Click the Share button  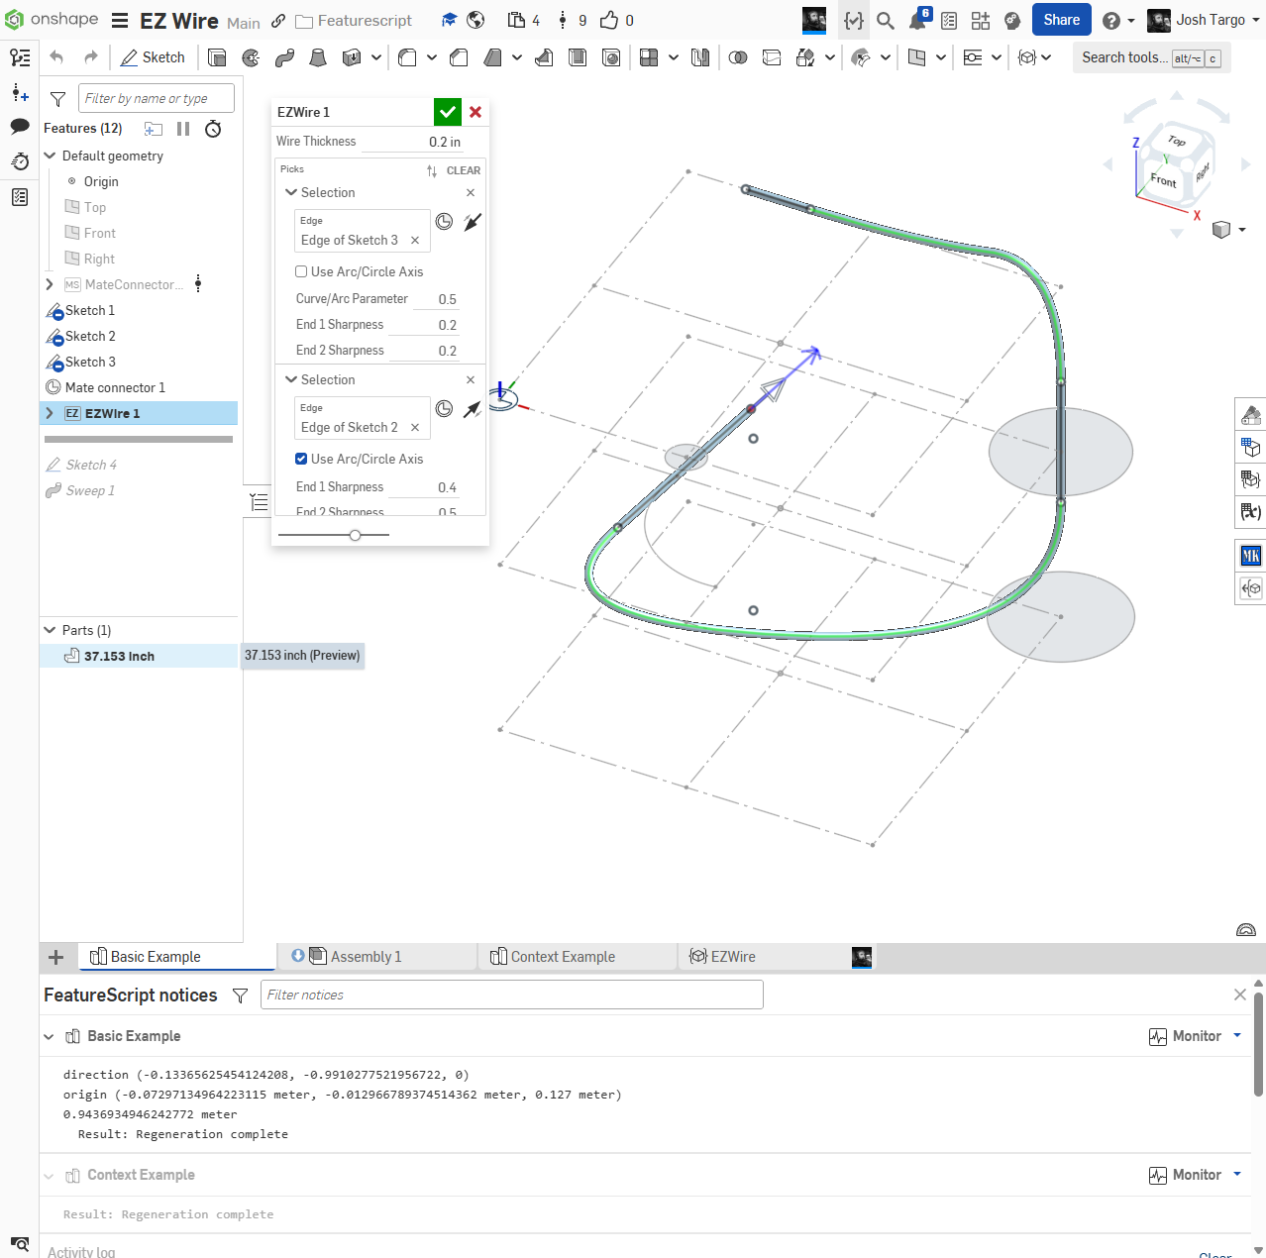click(1062, 20)
